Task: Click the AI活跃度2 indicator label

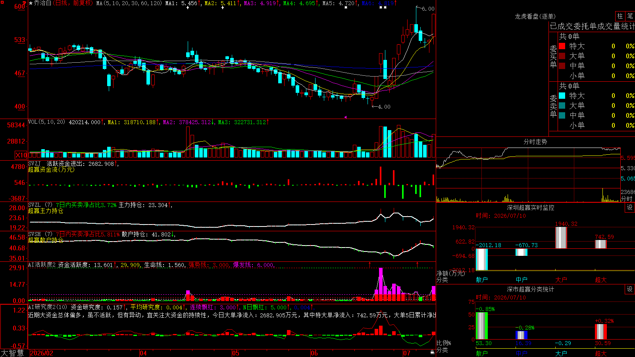Action: click(x=42, y=265)
